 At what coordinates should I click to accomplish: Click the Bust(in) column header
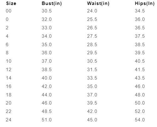coord(52,3)
